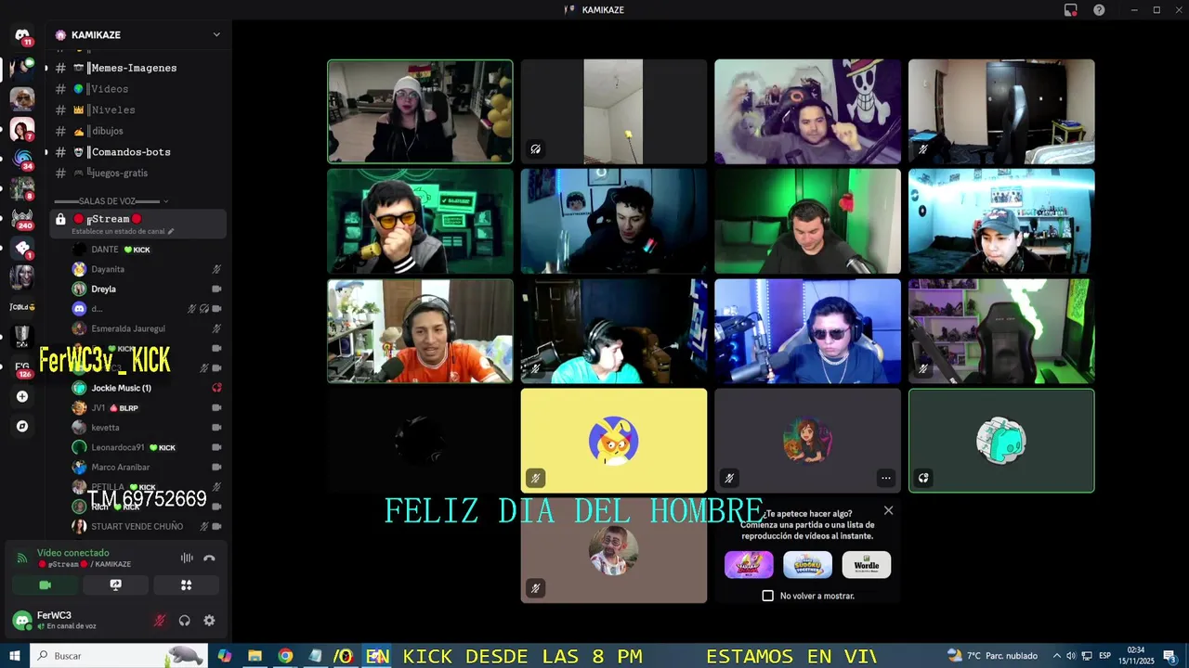This screenshot has width=1189, height=668.
Task: Focus video tile of man in orange jersey
Action: click(x=420, y=331)
